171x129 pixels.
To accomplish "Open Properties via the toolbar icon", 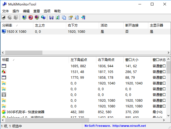I will pyautogui.click(x=71, y=18).
